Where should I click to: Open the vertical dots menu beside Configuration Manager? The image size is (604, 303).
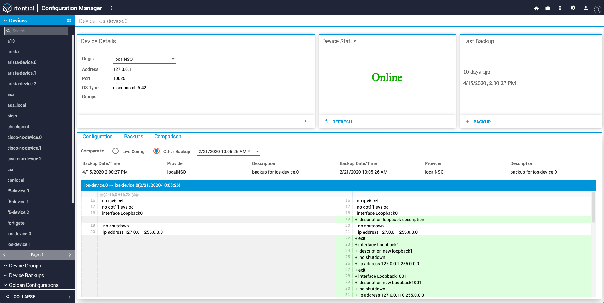(x=111, y=8)
